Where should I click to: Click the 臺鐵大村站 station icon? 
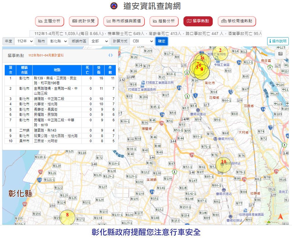pos(215,139)
